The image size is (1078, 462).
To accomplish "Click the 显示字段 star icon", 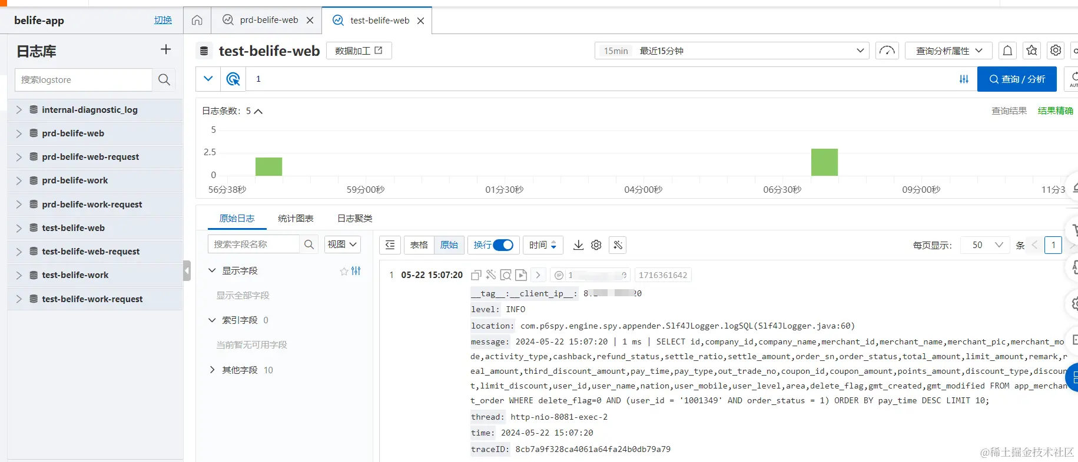I will point(344,272).
